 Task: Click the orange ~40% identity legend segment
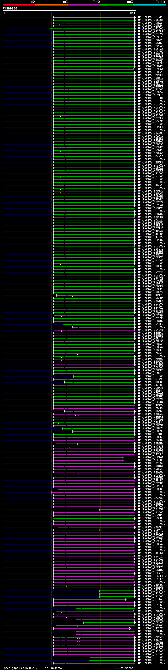[51, 5]
